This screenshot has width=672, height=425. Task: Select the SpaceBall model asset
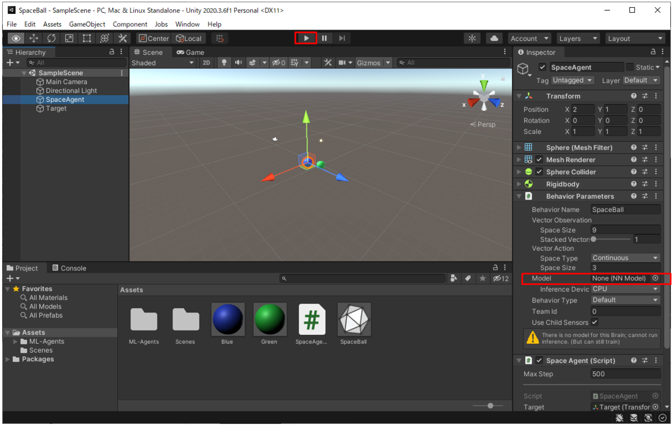point(354,320)
